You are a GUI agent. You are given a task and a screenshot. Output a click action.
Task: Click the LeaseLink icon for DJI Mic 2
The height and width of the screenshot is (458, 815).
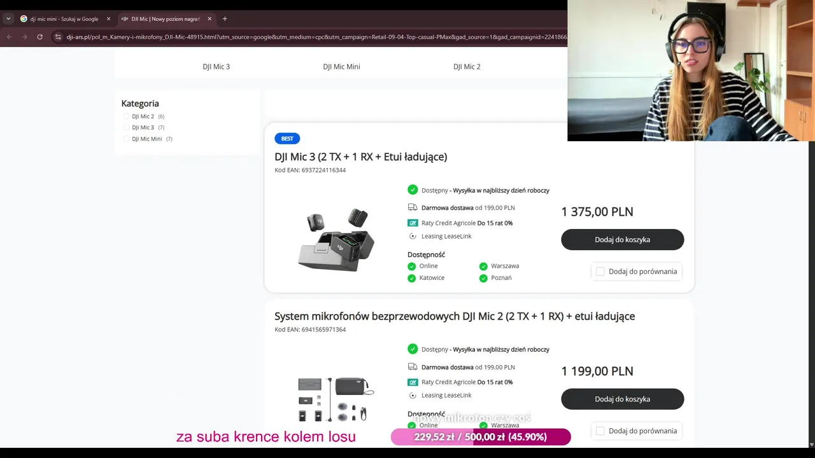(413, 395)
